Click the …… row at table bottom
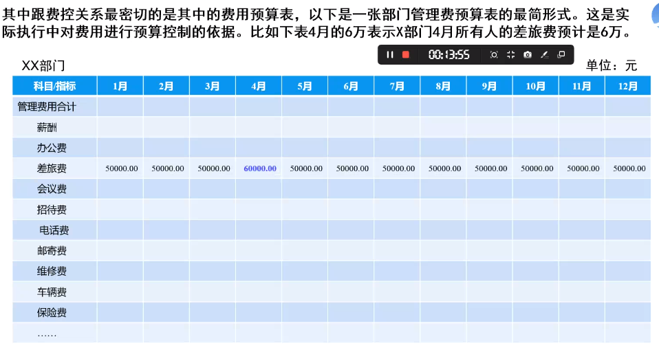The image size is (659, 350). [47, 335]
